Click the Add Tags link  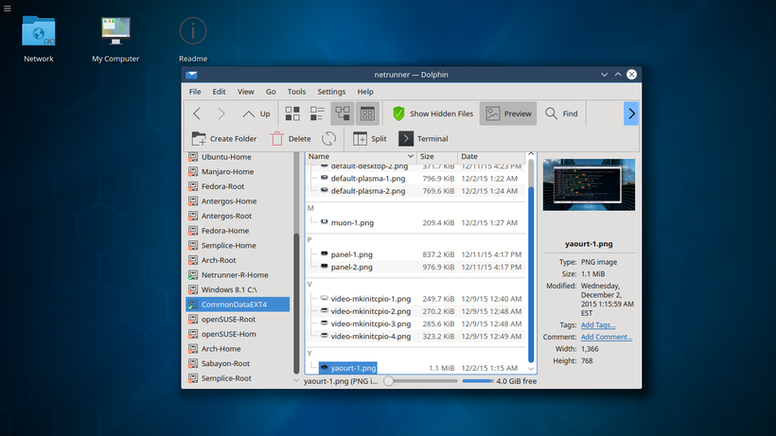[x=598, y=324]
